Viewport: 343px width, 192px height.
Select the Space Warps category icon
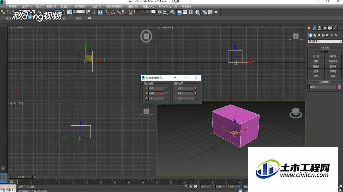(x=332, y=35)
